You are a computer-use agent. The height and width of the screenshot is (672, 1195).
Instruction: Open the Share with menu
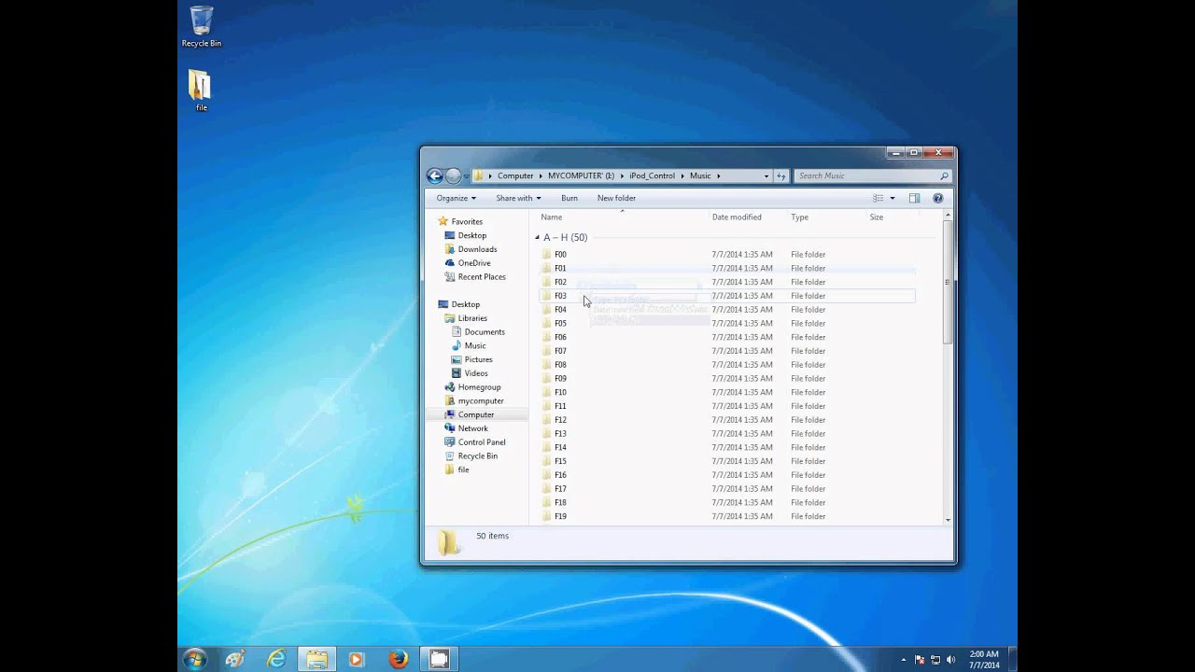[518, 198]
